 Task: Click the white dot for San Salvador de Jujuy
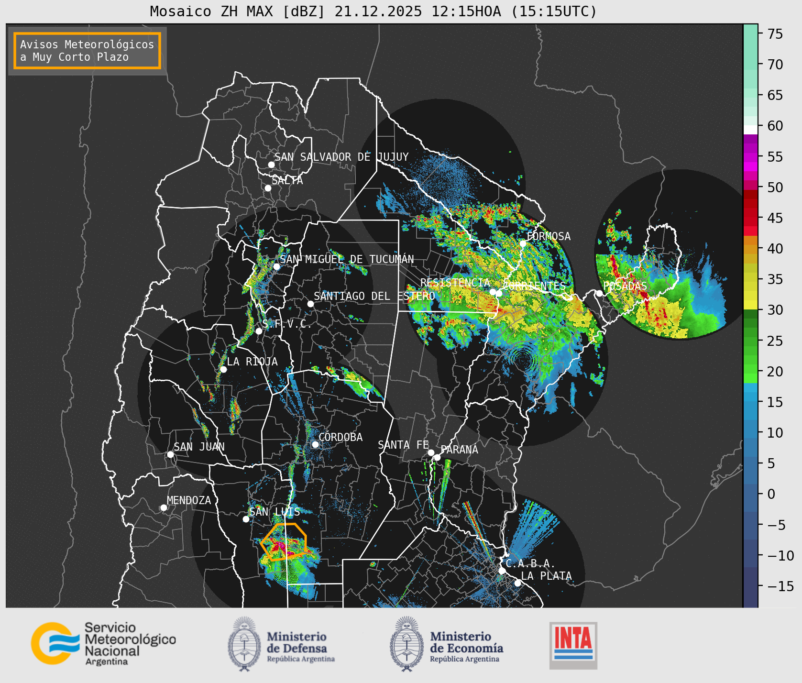pyautogui.click(x=271, y=165)
